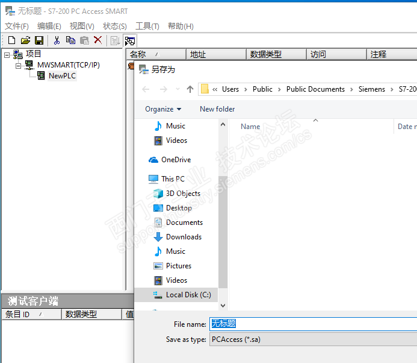Open the 视图(V) menu

point(82,26)
